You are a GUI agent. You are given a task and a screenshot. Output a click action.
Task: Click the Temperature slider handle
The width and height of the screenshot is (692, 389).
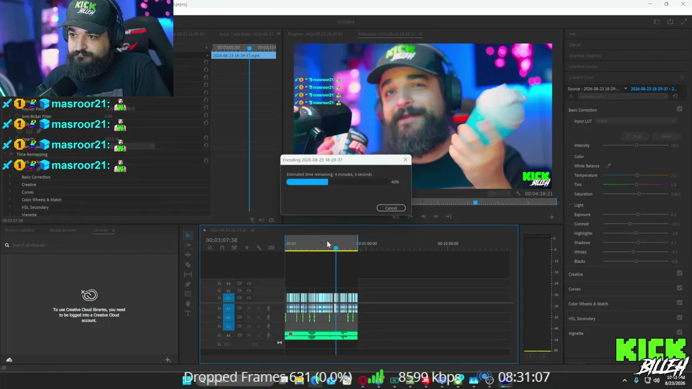click(637, 175)
